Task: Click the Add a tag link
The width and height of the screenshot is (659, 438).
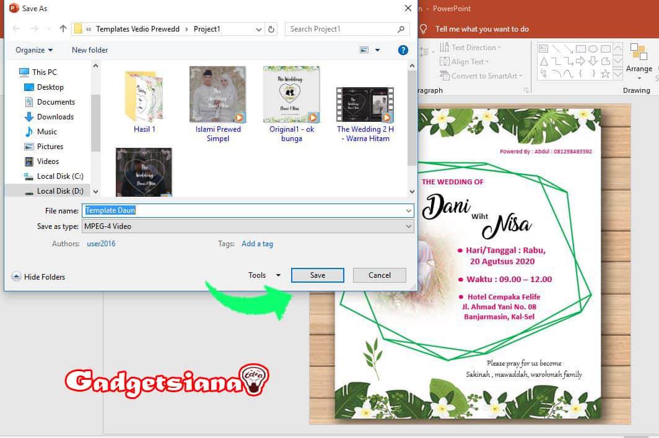Action: pos(257,244)
